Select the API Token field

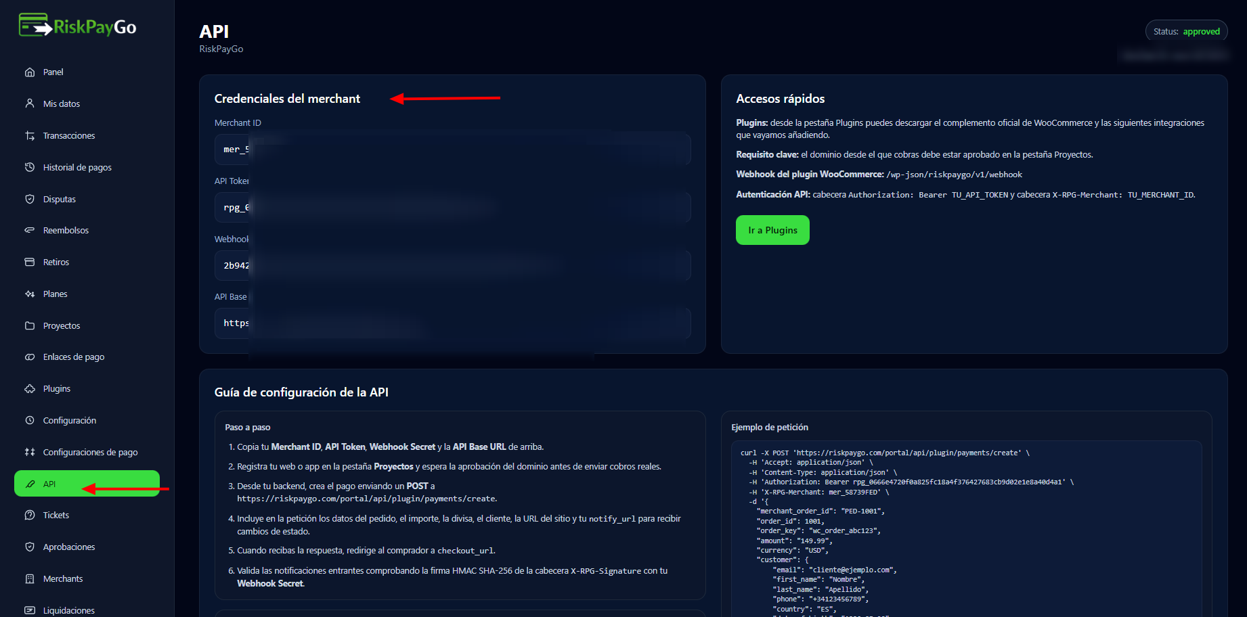452,208
